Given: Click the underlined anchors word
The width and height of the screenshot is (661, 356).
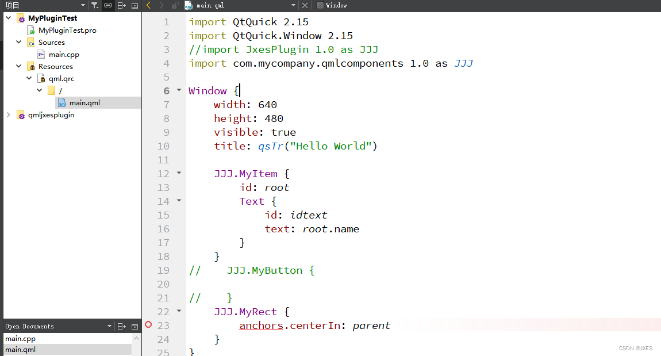Looking at the screenshot, I should click(x=261, y=326).
